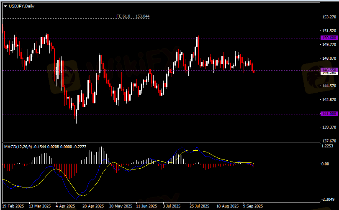The width and height of the screenshot is (339, 210).
Task: Click the FE 61.8 = 153.044 Fibonacci label
Action: (x=133, y=16)
